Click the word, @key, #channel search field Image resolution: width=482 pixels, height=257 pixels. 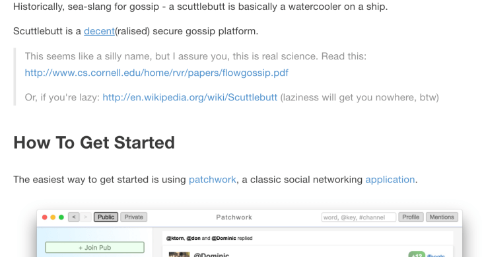359,217
